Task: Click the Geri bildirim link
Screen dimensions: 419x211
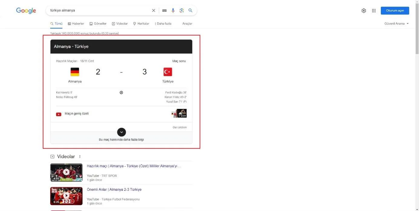Action: click(x=180, y=127)
